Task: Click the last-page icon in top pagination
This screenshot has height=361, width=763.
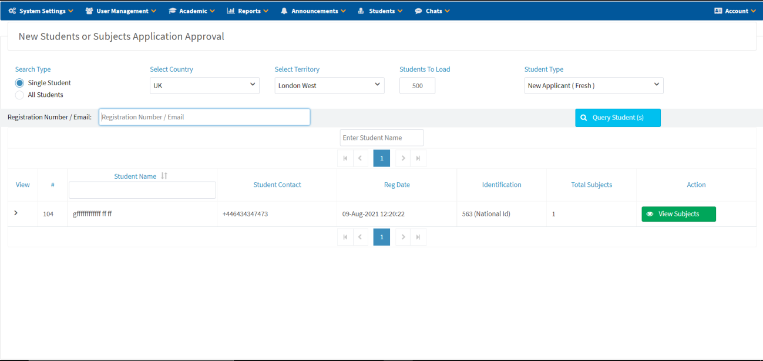Action: pyautogui.click(x=418, y=158)
